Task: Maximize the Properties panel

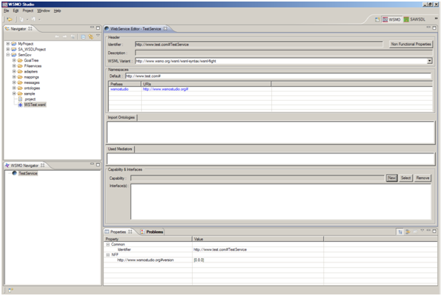Action: 434,231
